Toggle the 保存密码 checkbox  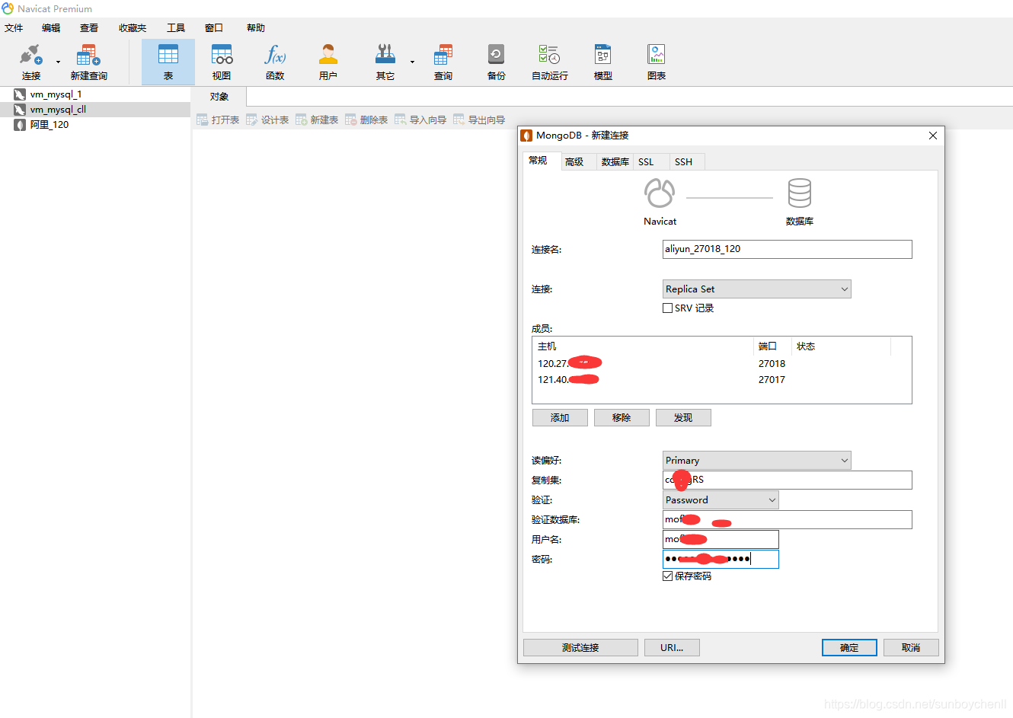tap(668, 576)
